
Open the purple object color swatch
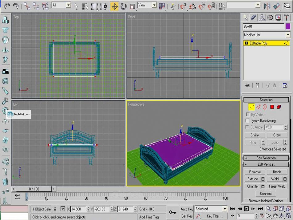288,26
